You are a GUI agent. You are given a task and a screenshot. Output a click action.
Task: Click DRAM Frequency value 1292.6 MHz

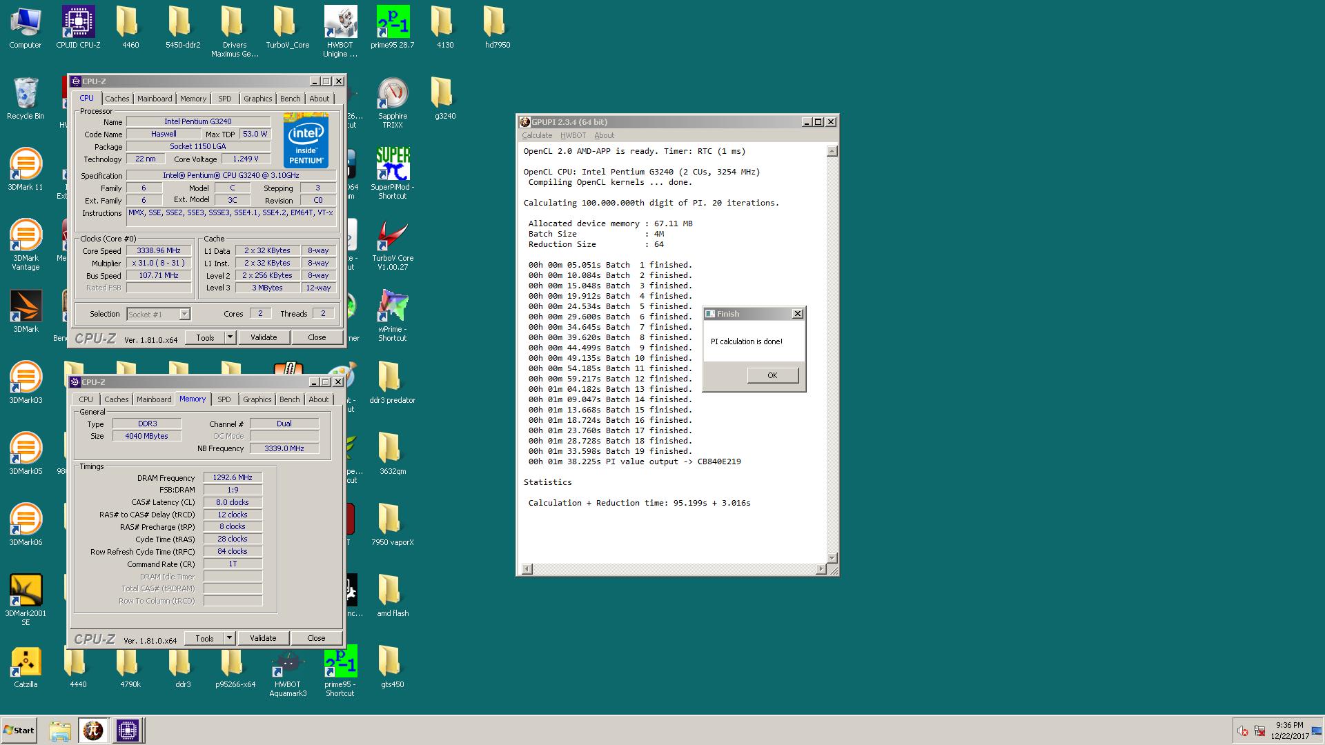(x=233, y=477)
